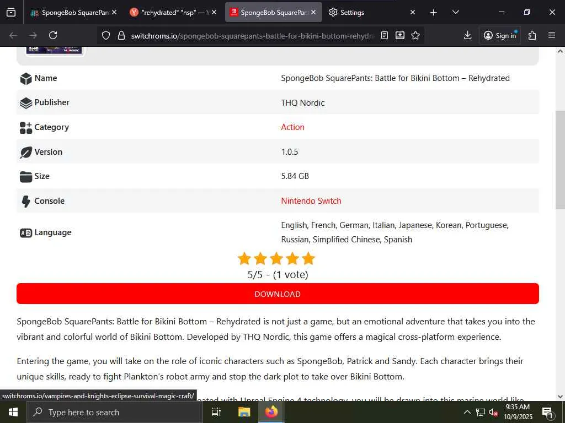
Task: Open tracking protection shield icon
Action: click(105, 35)
